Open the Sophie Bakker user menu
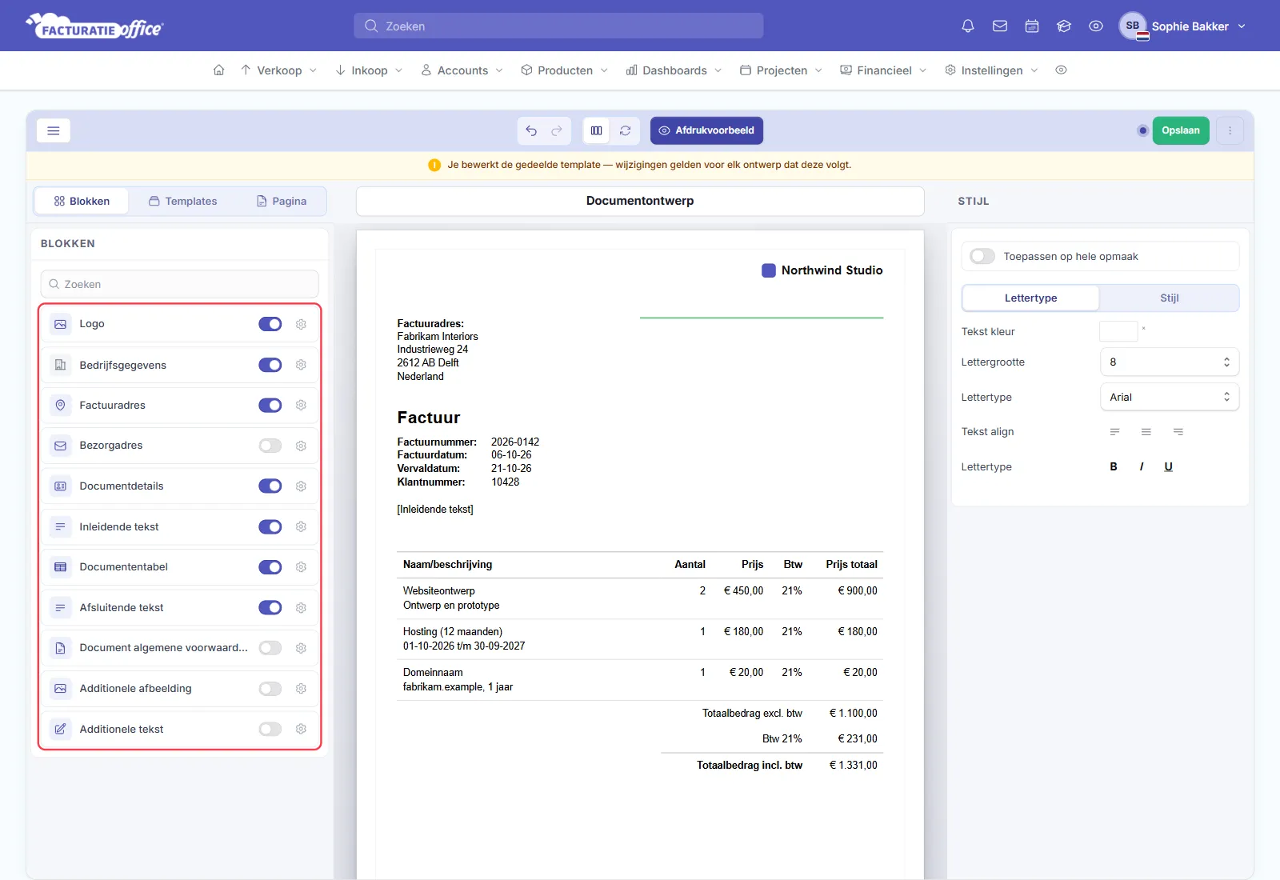The image size is (1280, 880). tap(1183, 26)
